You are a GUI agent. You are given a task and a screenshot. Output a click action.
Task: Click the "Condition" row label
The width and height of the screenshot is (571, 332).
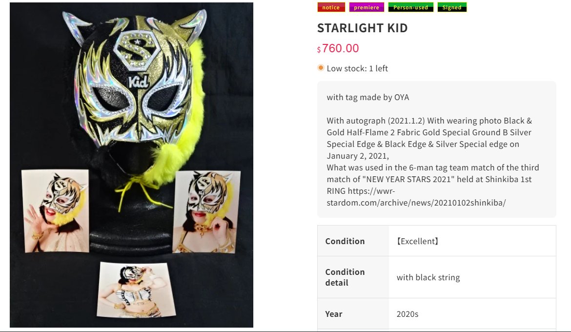[345, 241]
